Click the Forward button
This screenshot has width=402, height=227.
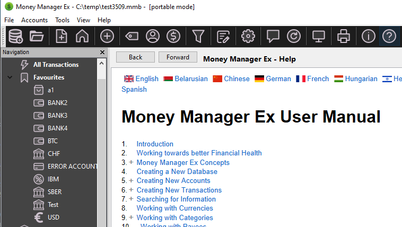178,57
